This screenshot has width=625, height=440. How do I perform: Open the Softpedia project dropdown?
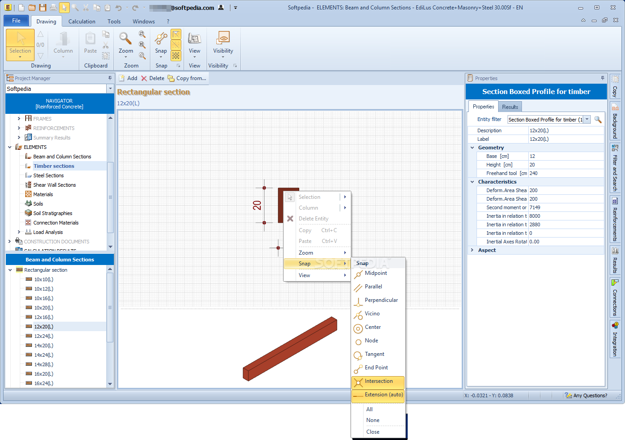[110, 89]
